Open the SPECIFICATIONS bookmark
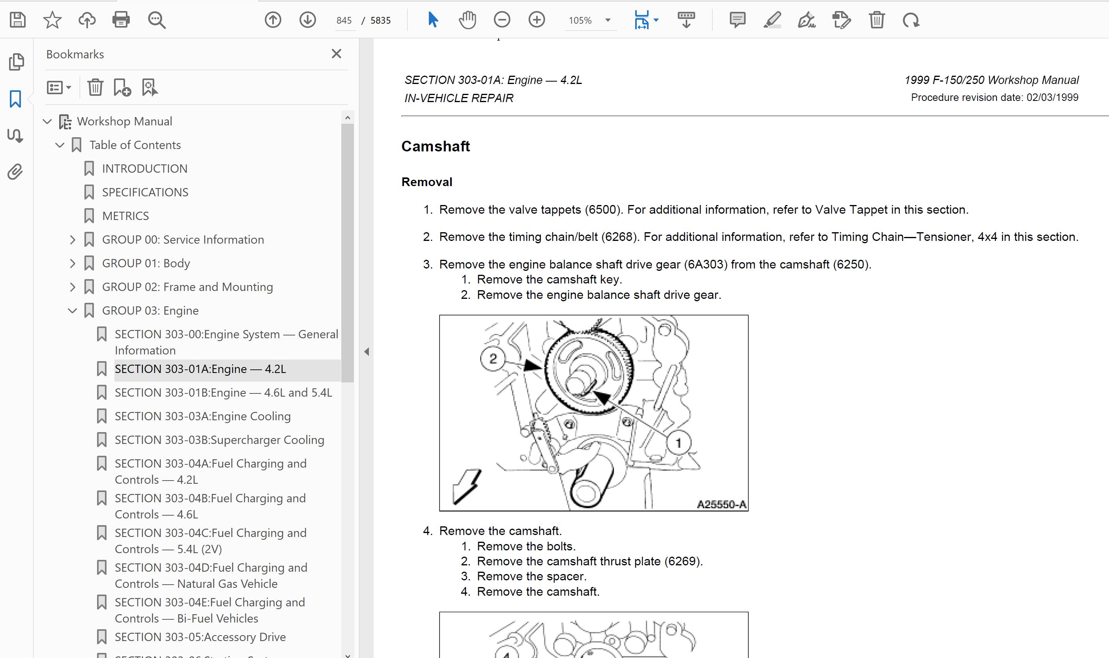Image resolution: width=1109 pixels, height=658 pixels. [145, 192]
